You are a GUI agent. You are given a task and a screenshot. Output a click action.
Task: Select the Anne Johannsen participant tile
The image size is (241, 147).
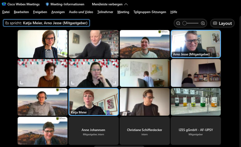94,131
